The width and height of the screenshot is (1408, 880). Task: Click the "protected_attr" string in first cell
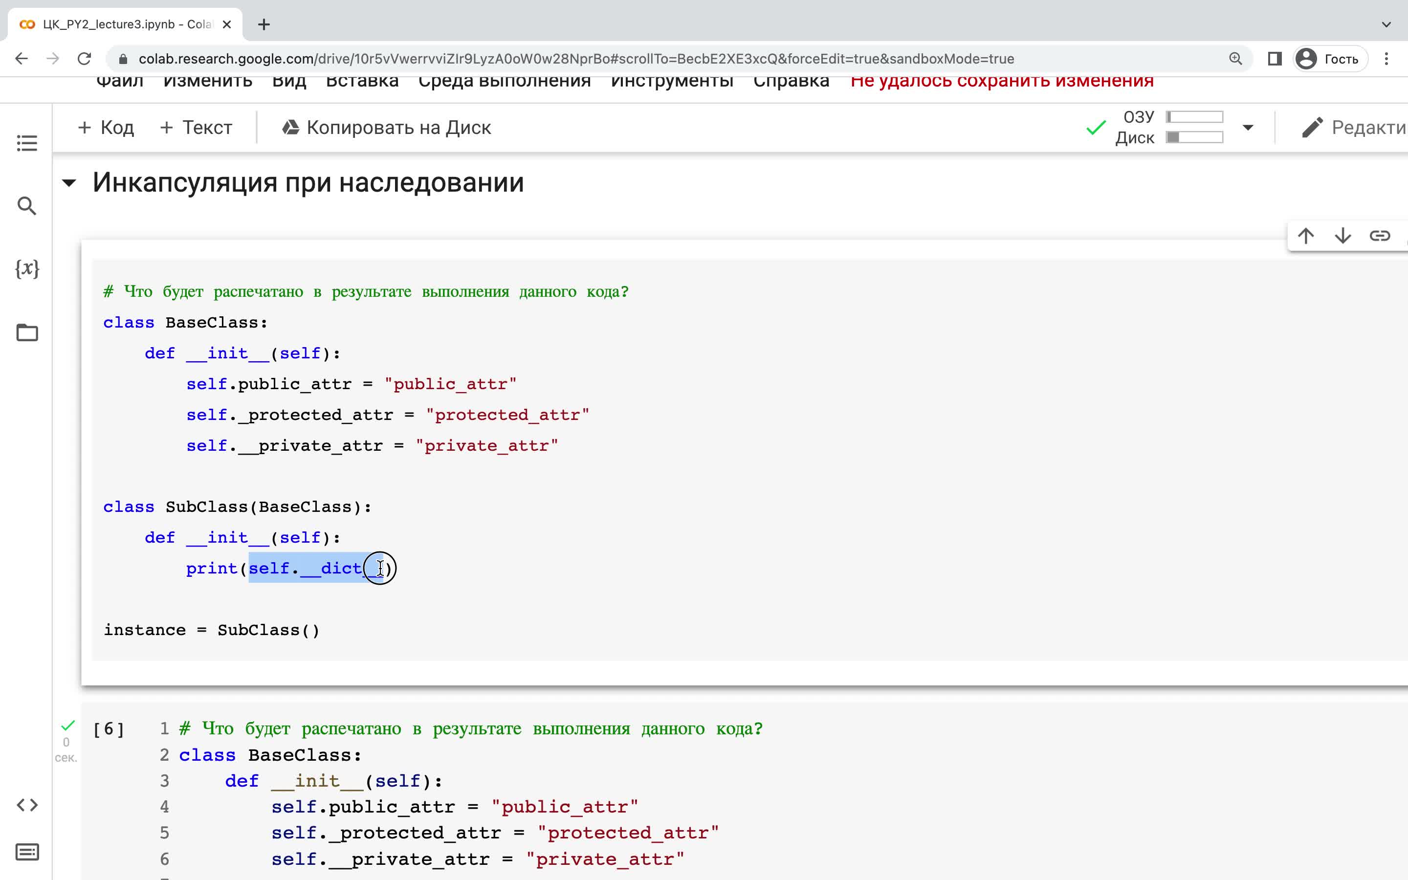pos(508,415)
